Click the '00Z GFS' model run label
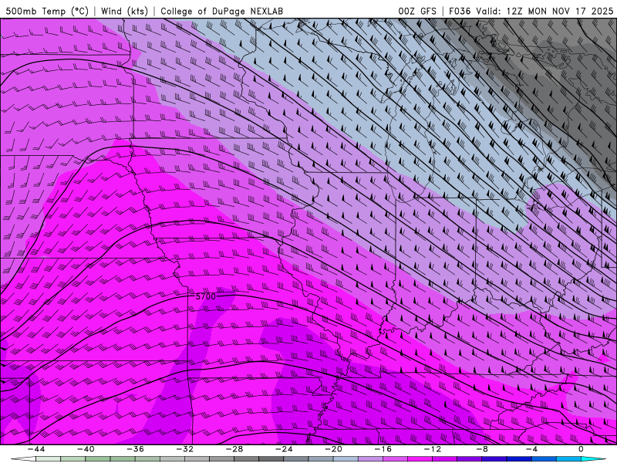Viewport: 617px width, 463px height. (417, 11)
